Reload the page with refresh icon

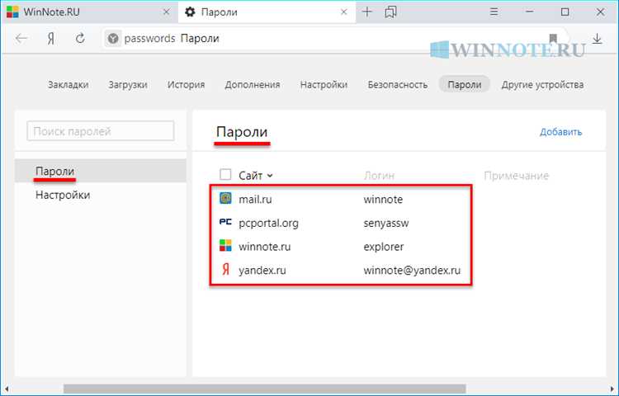click(x=80, y=38)
